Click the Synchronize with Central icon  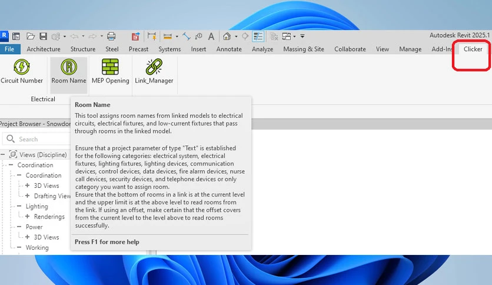coord(55,37)
